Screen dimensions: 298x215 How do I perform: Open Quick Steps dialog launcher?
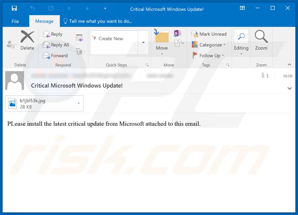(x=147, y=65)
